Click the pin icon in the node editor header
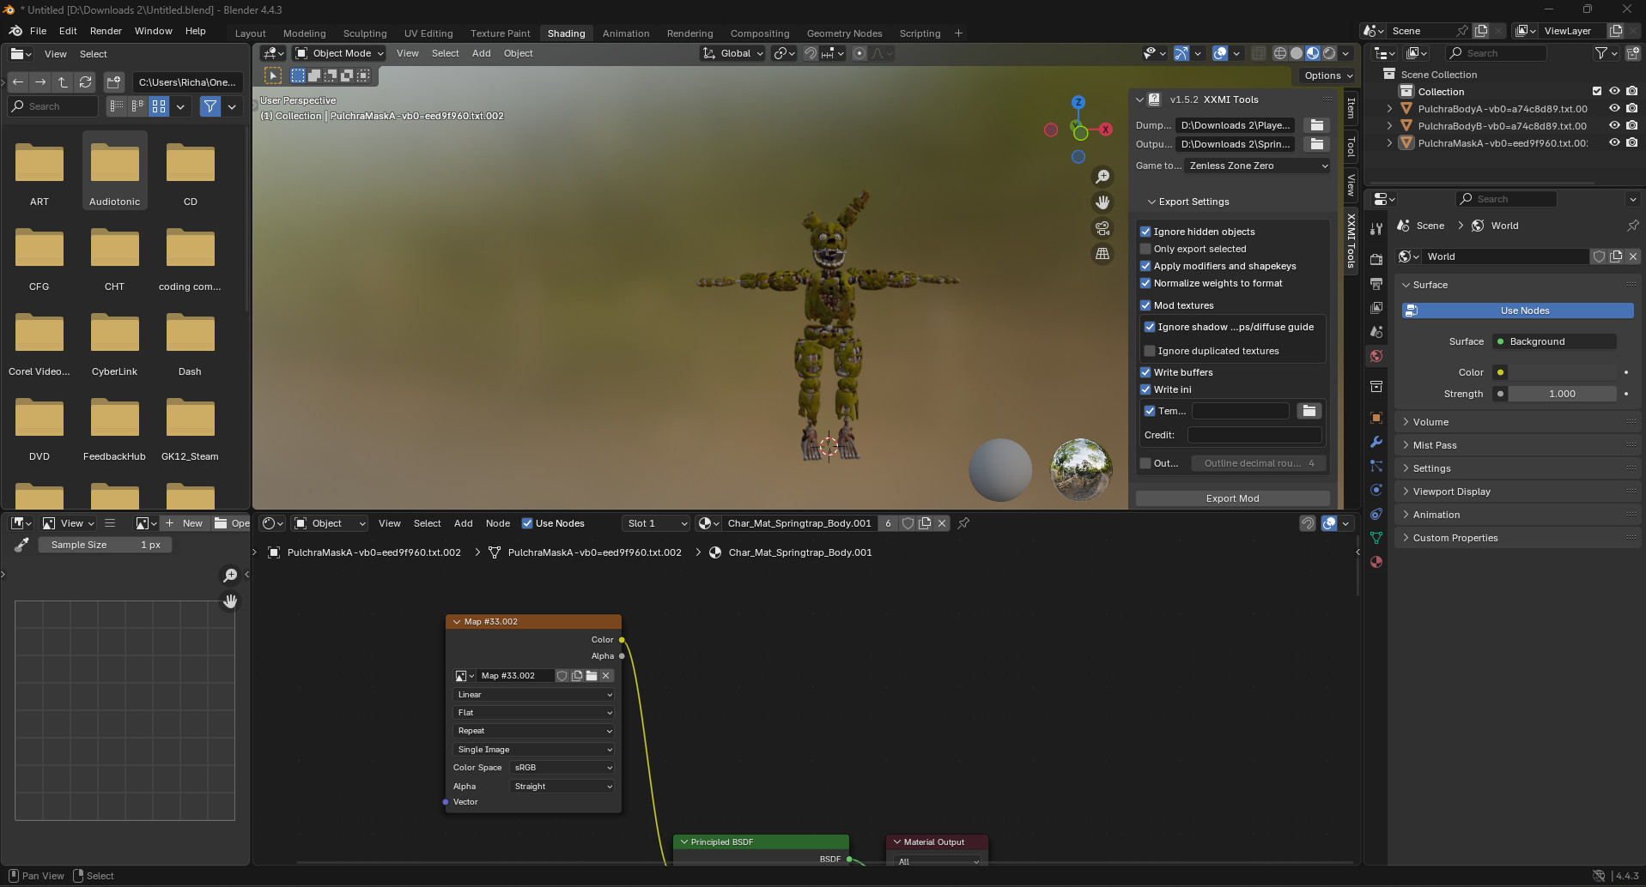Image resolution: width=1646 pixels, height=887 pixels. coord(963,523)
